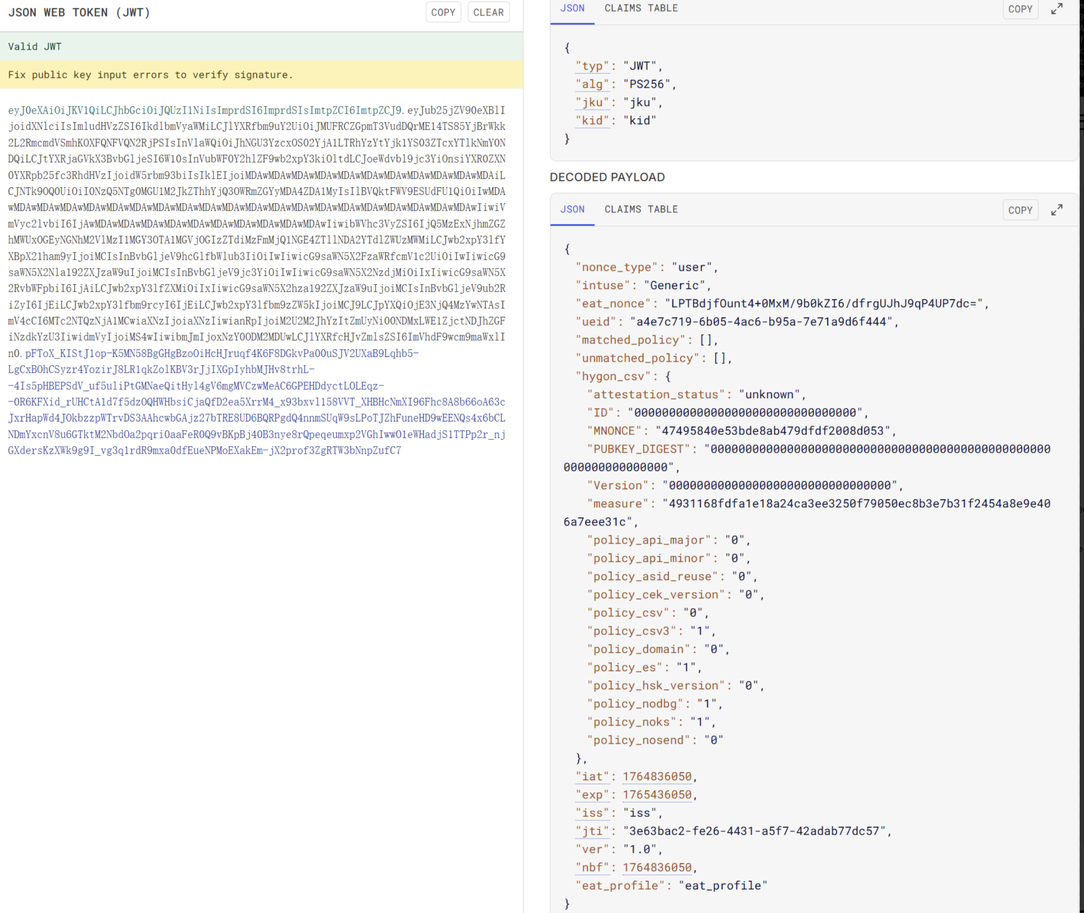
Task: Click the "typ" claim key in header
Action: tap(592, 66)
